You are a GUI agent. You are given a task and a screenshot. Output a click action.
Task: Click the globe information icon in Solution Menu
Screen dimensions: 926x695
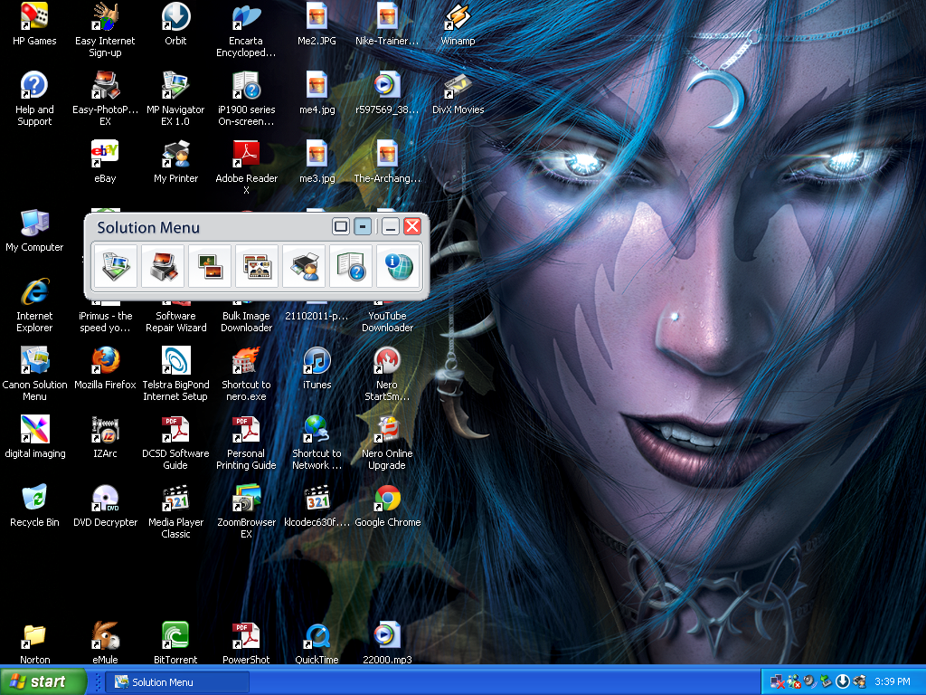398,266
